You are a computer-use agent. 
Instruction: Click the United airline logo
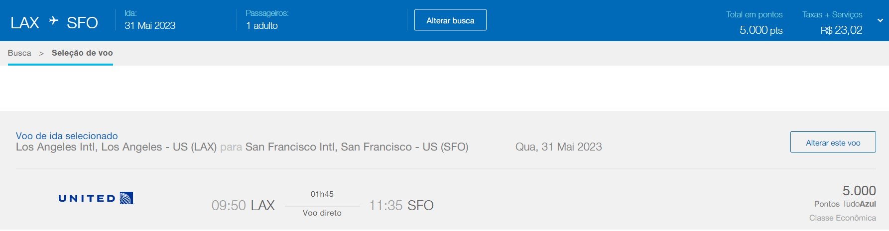(x=96, y=198)
